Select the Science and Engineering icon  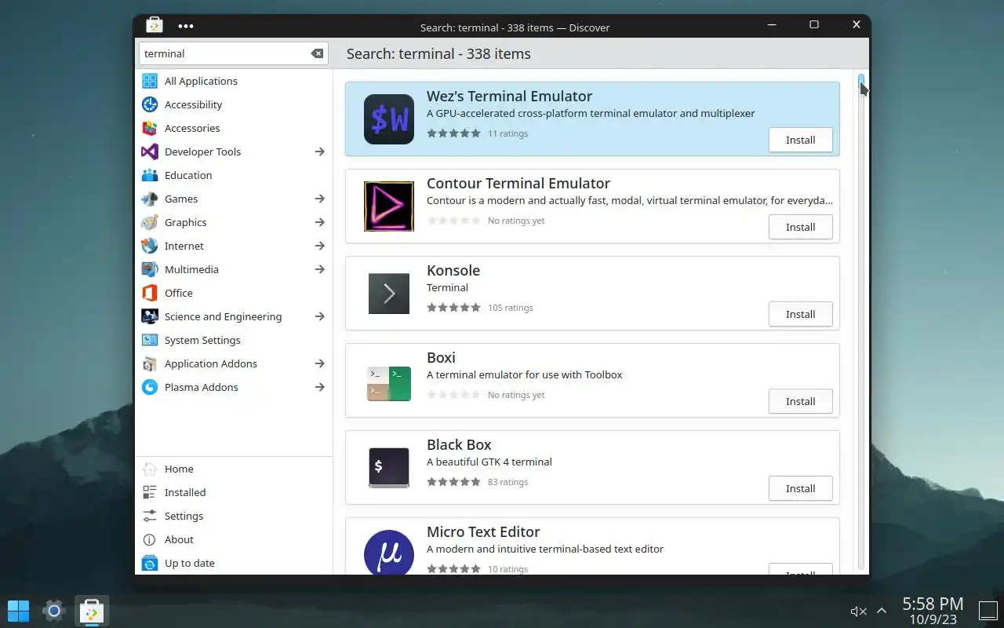150,316
